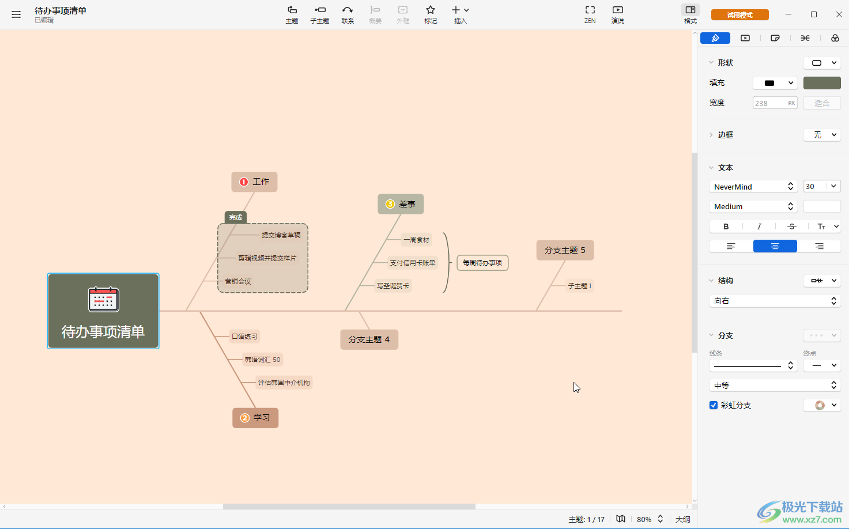Click the horizontal canvas scrollbar
Viewport: 849px width, 529px height.
tap(349, 507)
